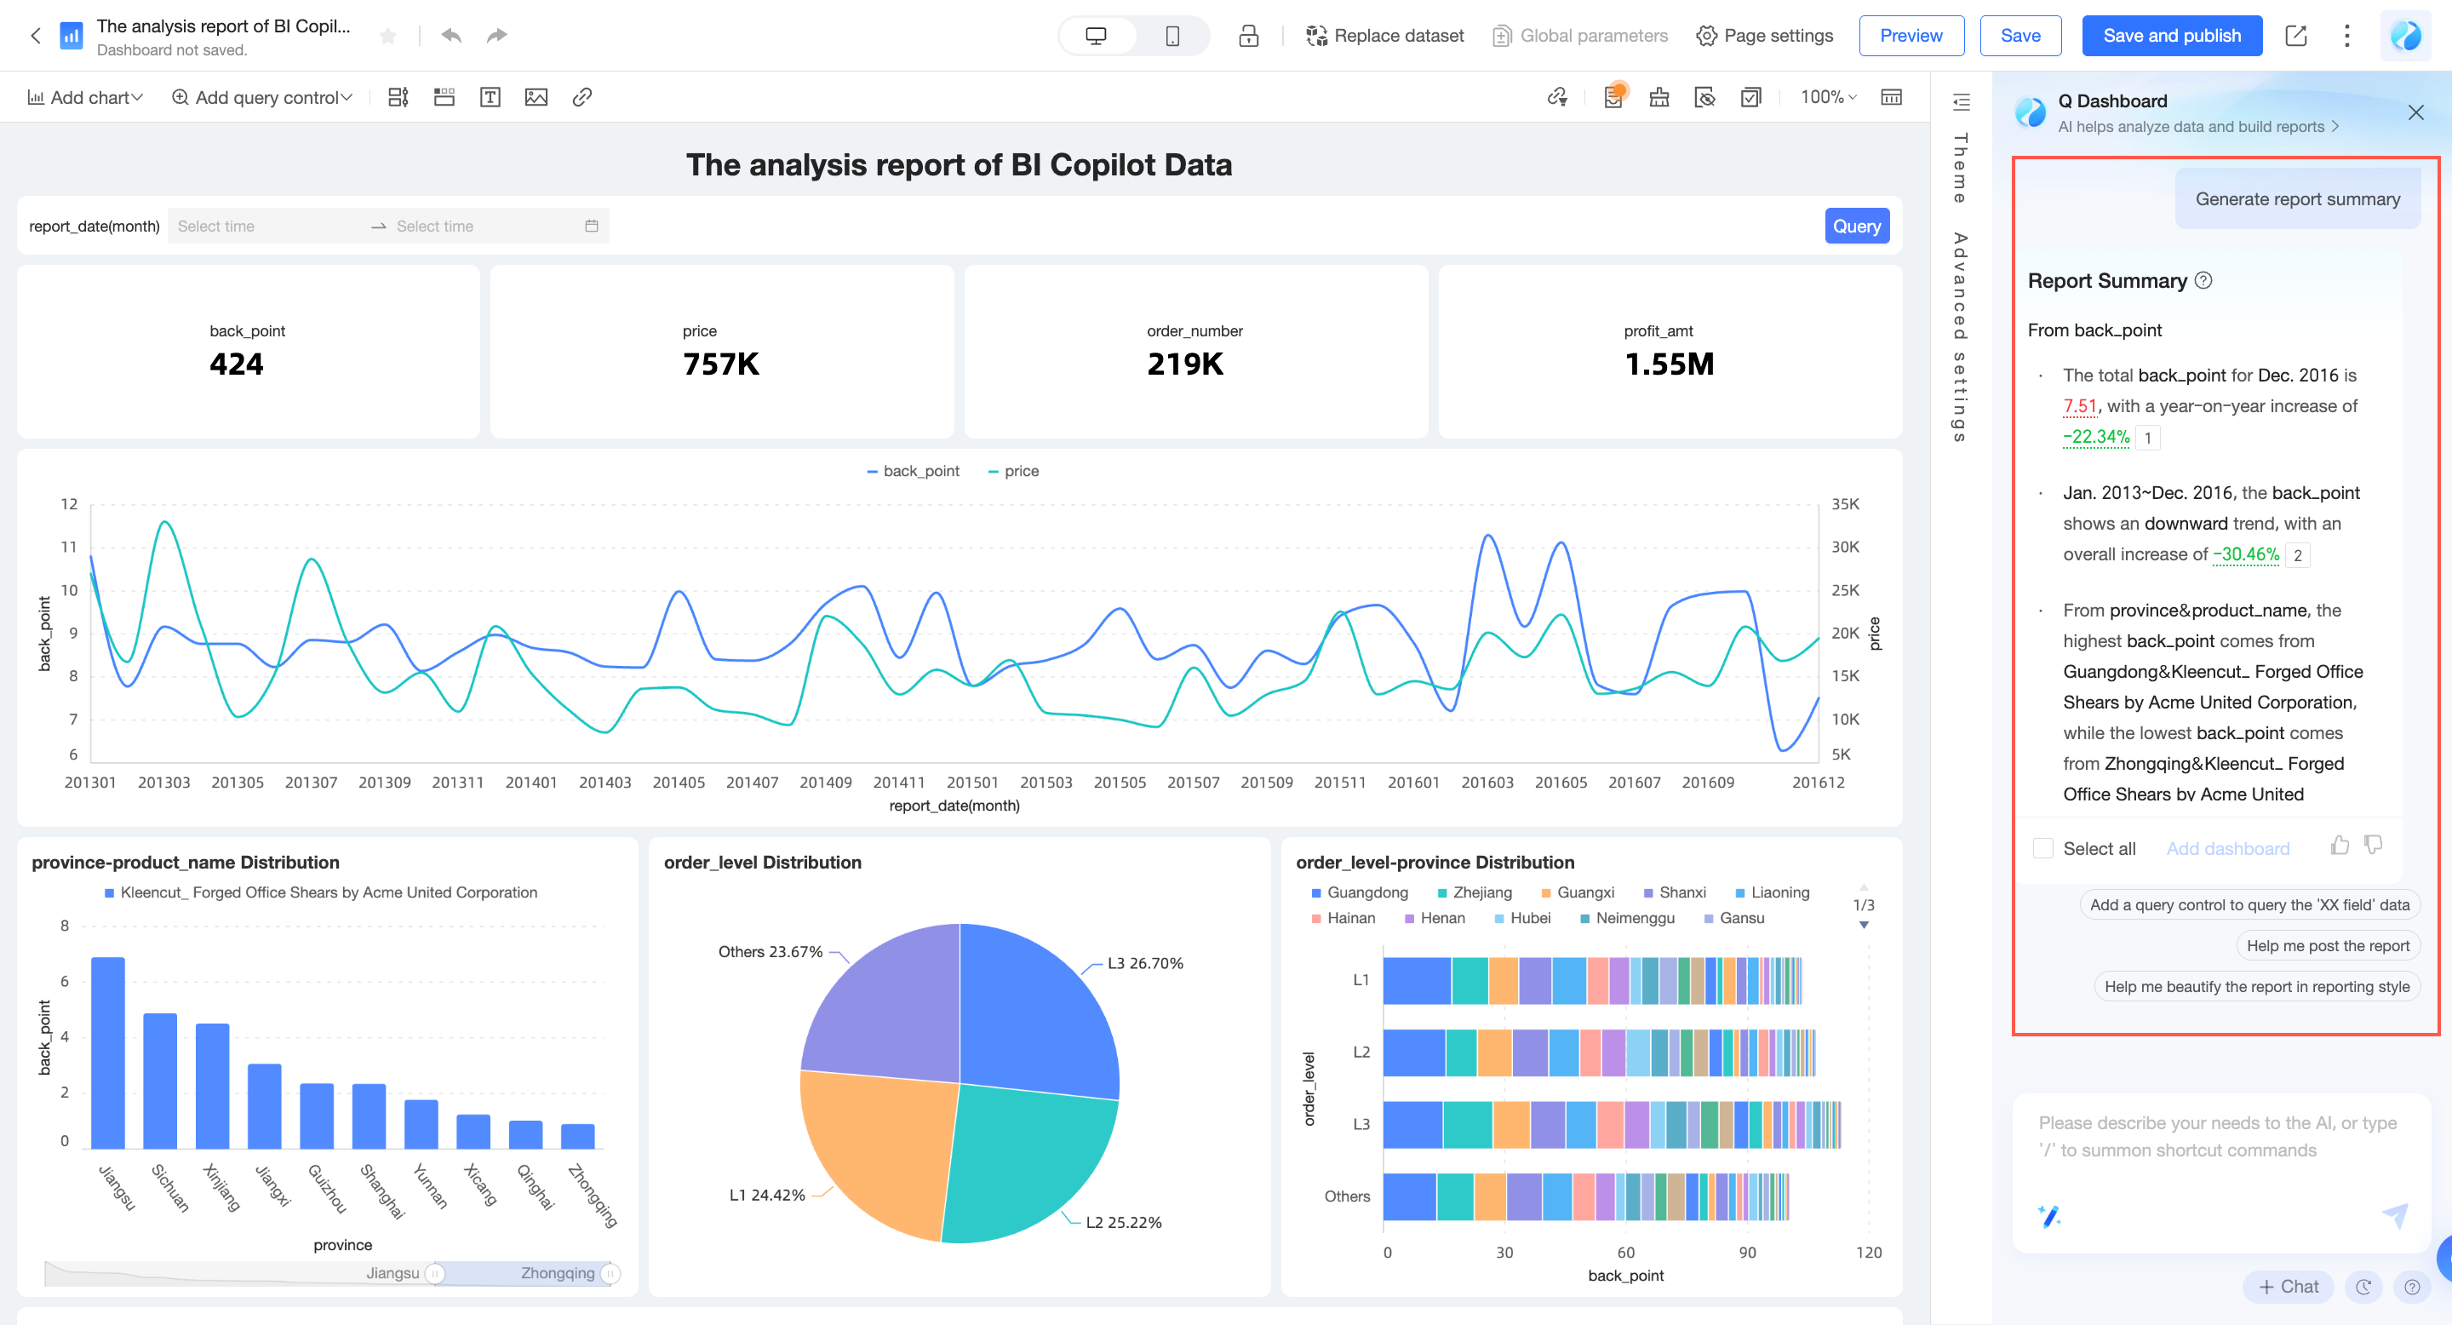Click the undo arrow icon
Viewport: 2452px width, 1325px height.
tap(451, 35)
